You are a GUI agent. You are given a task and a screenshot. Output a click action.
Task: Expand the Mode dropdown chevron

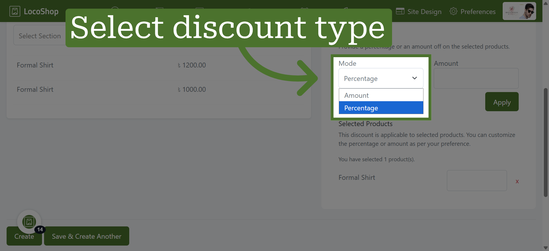click(x=414, y=78)
